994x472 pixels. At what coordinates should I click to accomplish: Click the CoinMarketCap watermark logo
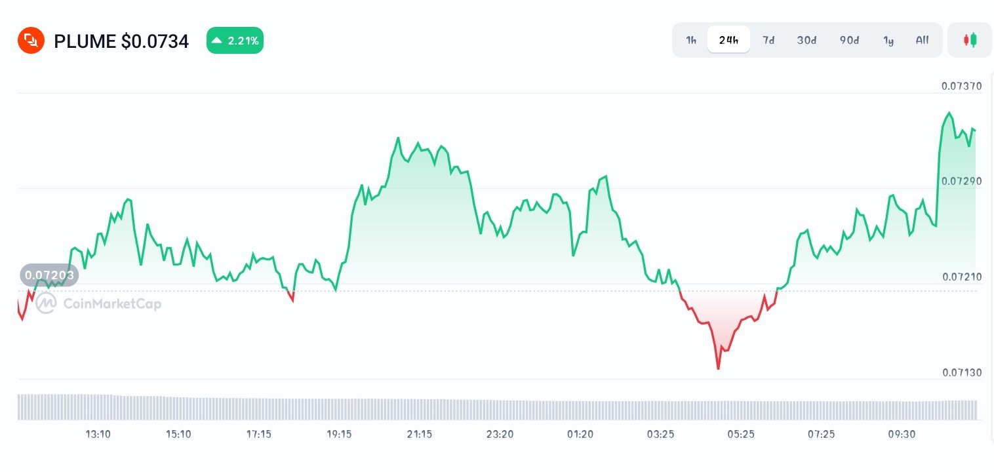tap(45, 304)
